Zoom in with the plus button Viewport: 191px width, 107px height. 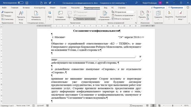pos(181,106)
